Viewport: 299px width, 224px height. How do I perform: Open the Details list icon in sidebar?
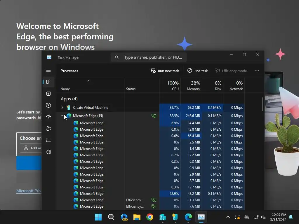(48, 140)
